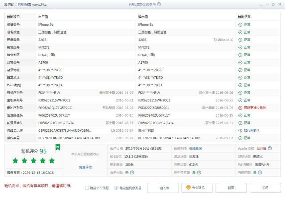Click the factory LCD serial C3F6222CAJKG873LH
This screenshot has height=197, width=285.
click(x=65, y=131)
